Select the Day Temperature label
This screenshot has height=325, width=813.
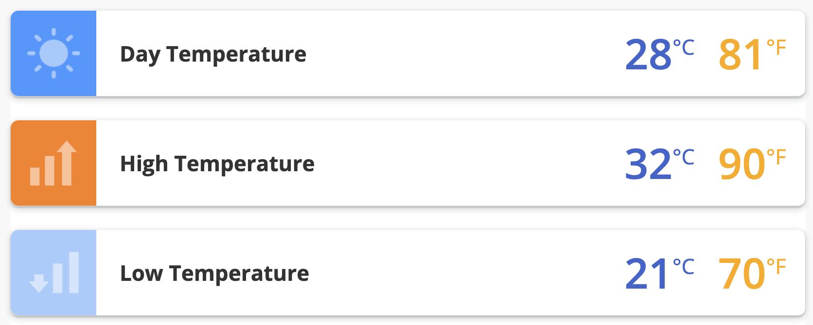click(x=213, y=54)
